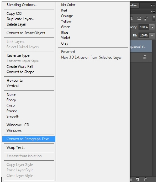Toggle the layer filtering switch
The height and width of the screenshot is (183, 157).
click(153, 19)
